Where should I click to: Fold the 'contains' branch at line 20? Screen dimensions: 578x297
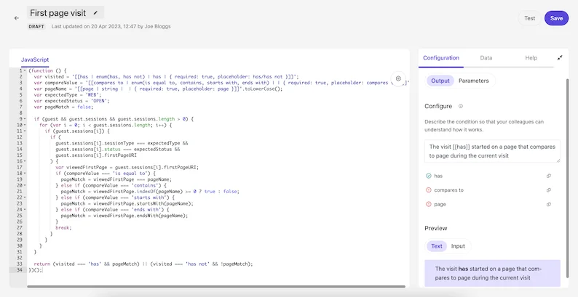25,185
